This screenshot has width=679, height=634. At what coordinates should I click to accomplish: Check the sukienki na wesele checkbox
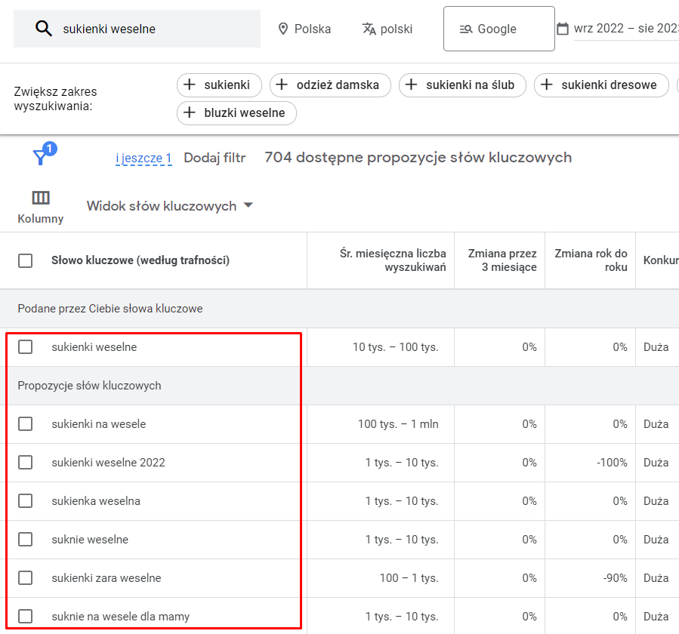click(x=25, y=424)
